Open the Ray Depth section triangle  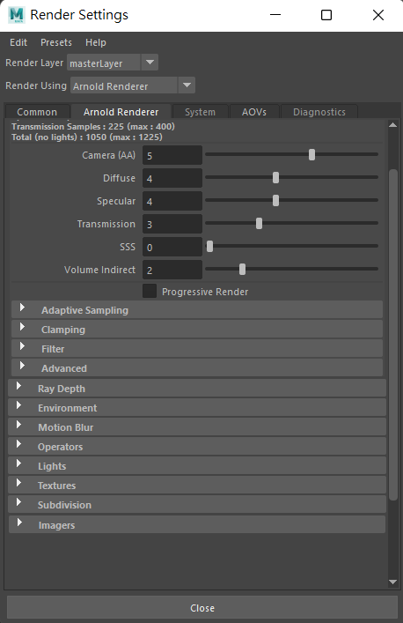point(18,386)
